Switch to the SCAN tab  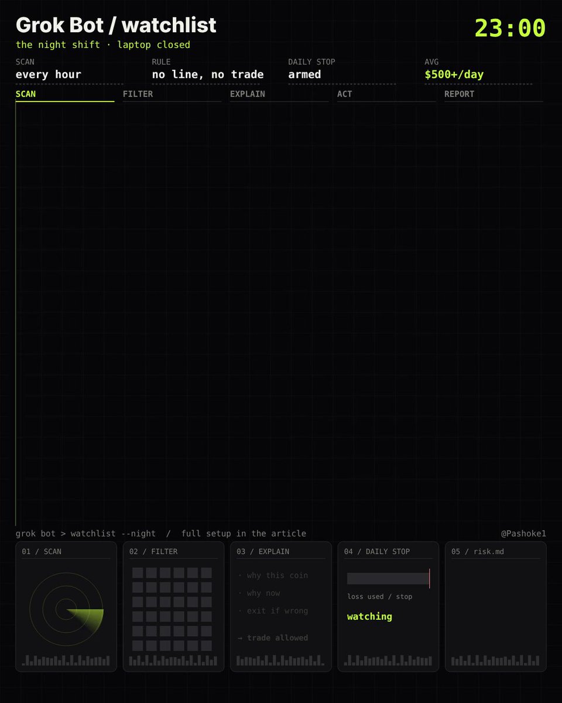65,94
